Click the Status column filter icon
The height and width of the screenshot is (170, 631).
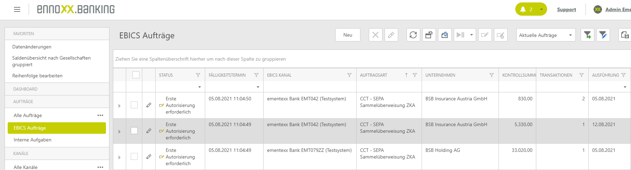[x=198, y=75]
